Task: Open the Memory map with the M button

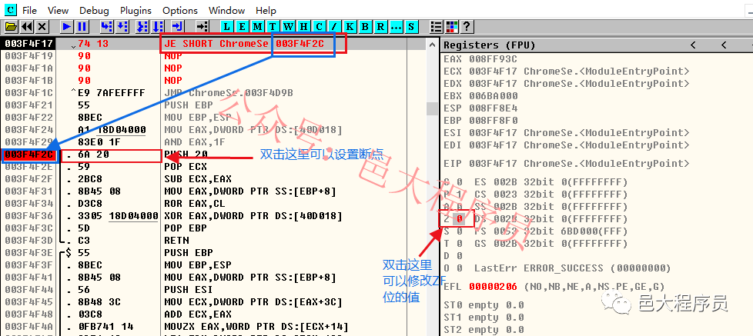Action: point(258,26)
